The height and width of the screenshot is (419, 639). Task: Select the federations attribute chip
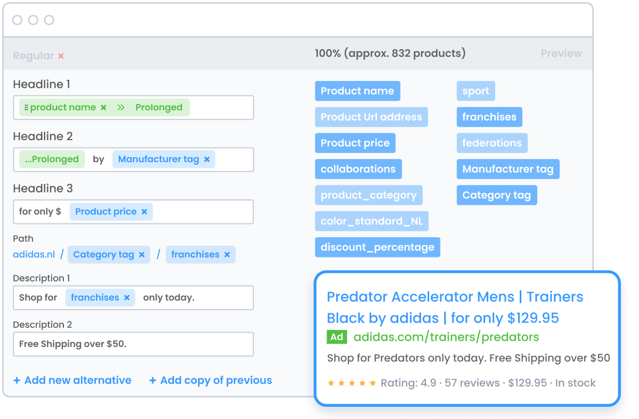[491, 143]
